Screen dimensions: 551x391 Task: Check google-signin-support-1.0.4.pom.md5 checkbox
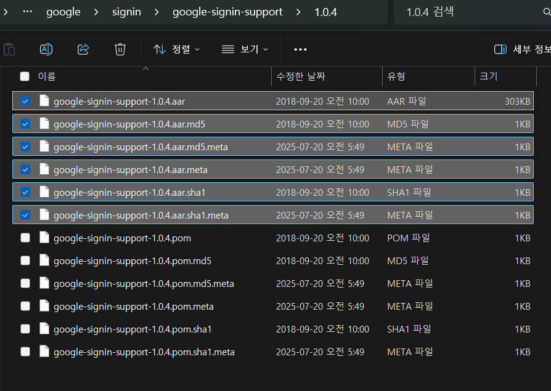(x=25, y=261)
